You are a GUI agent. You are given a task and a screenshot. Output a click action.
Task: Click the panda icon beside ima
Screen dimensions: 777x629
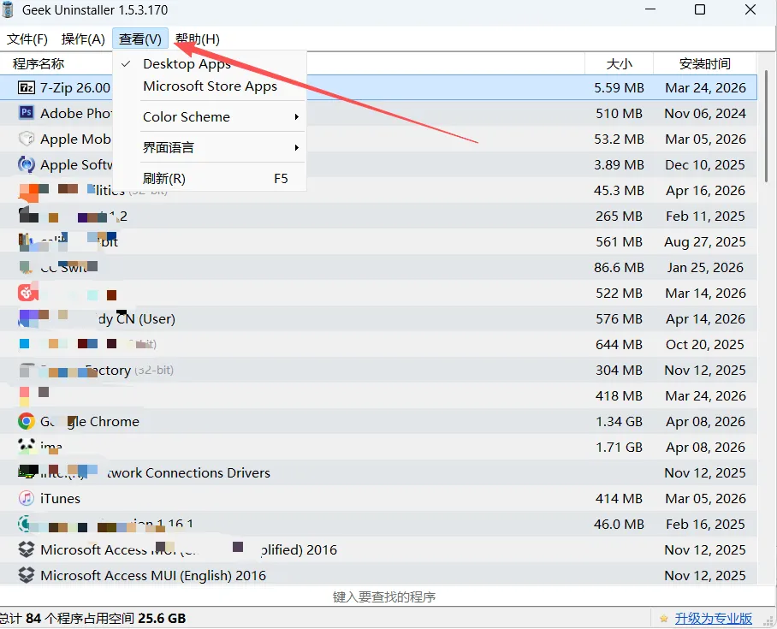pyautogui.click(x=27, y=446)
